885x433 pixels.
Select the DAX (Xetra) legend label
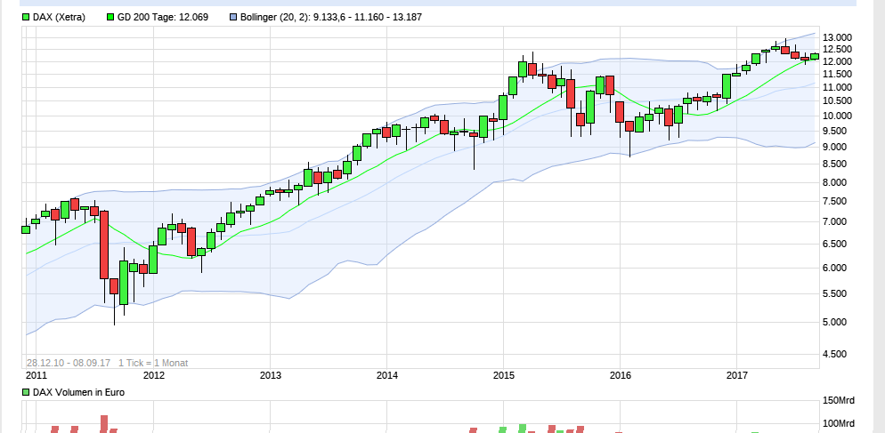pyautogui.click(x=59, y=17)
